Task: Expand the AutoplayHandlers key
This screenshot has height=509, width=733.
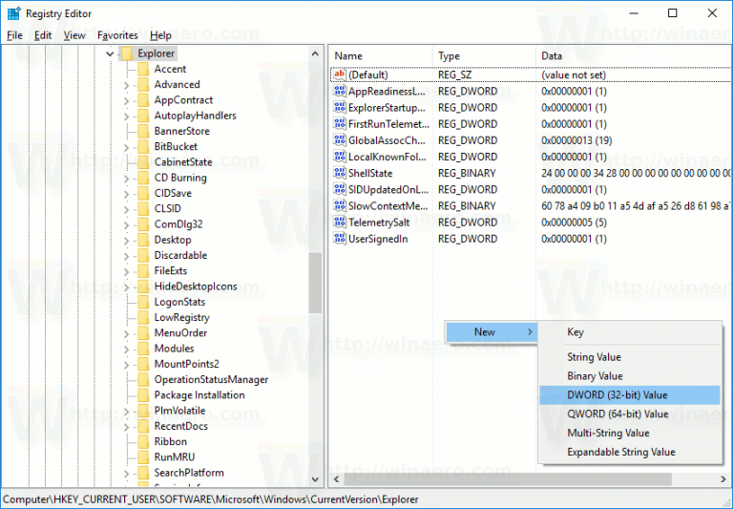Action: coord(126,116)
